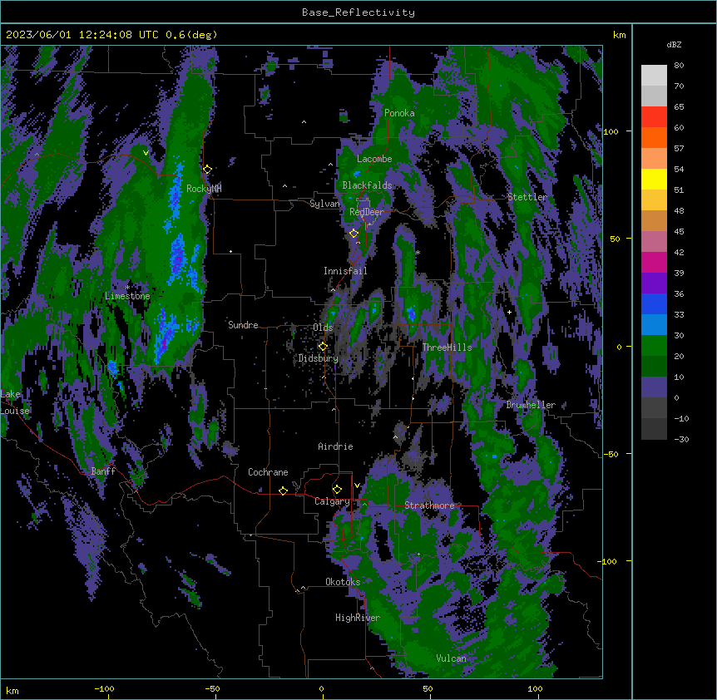Click the -30 value in dBZ legend
Viewport: 717px width, 700px height.
pyautogui.click(x=681, y=439)
